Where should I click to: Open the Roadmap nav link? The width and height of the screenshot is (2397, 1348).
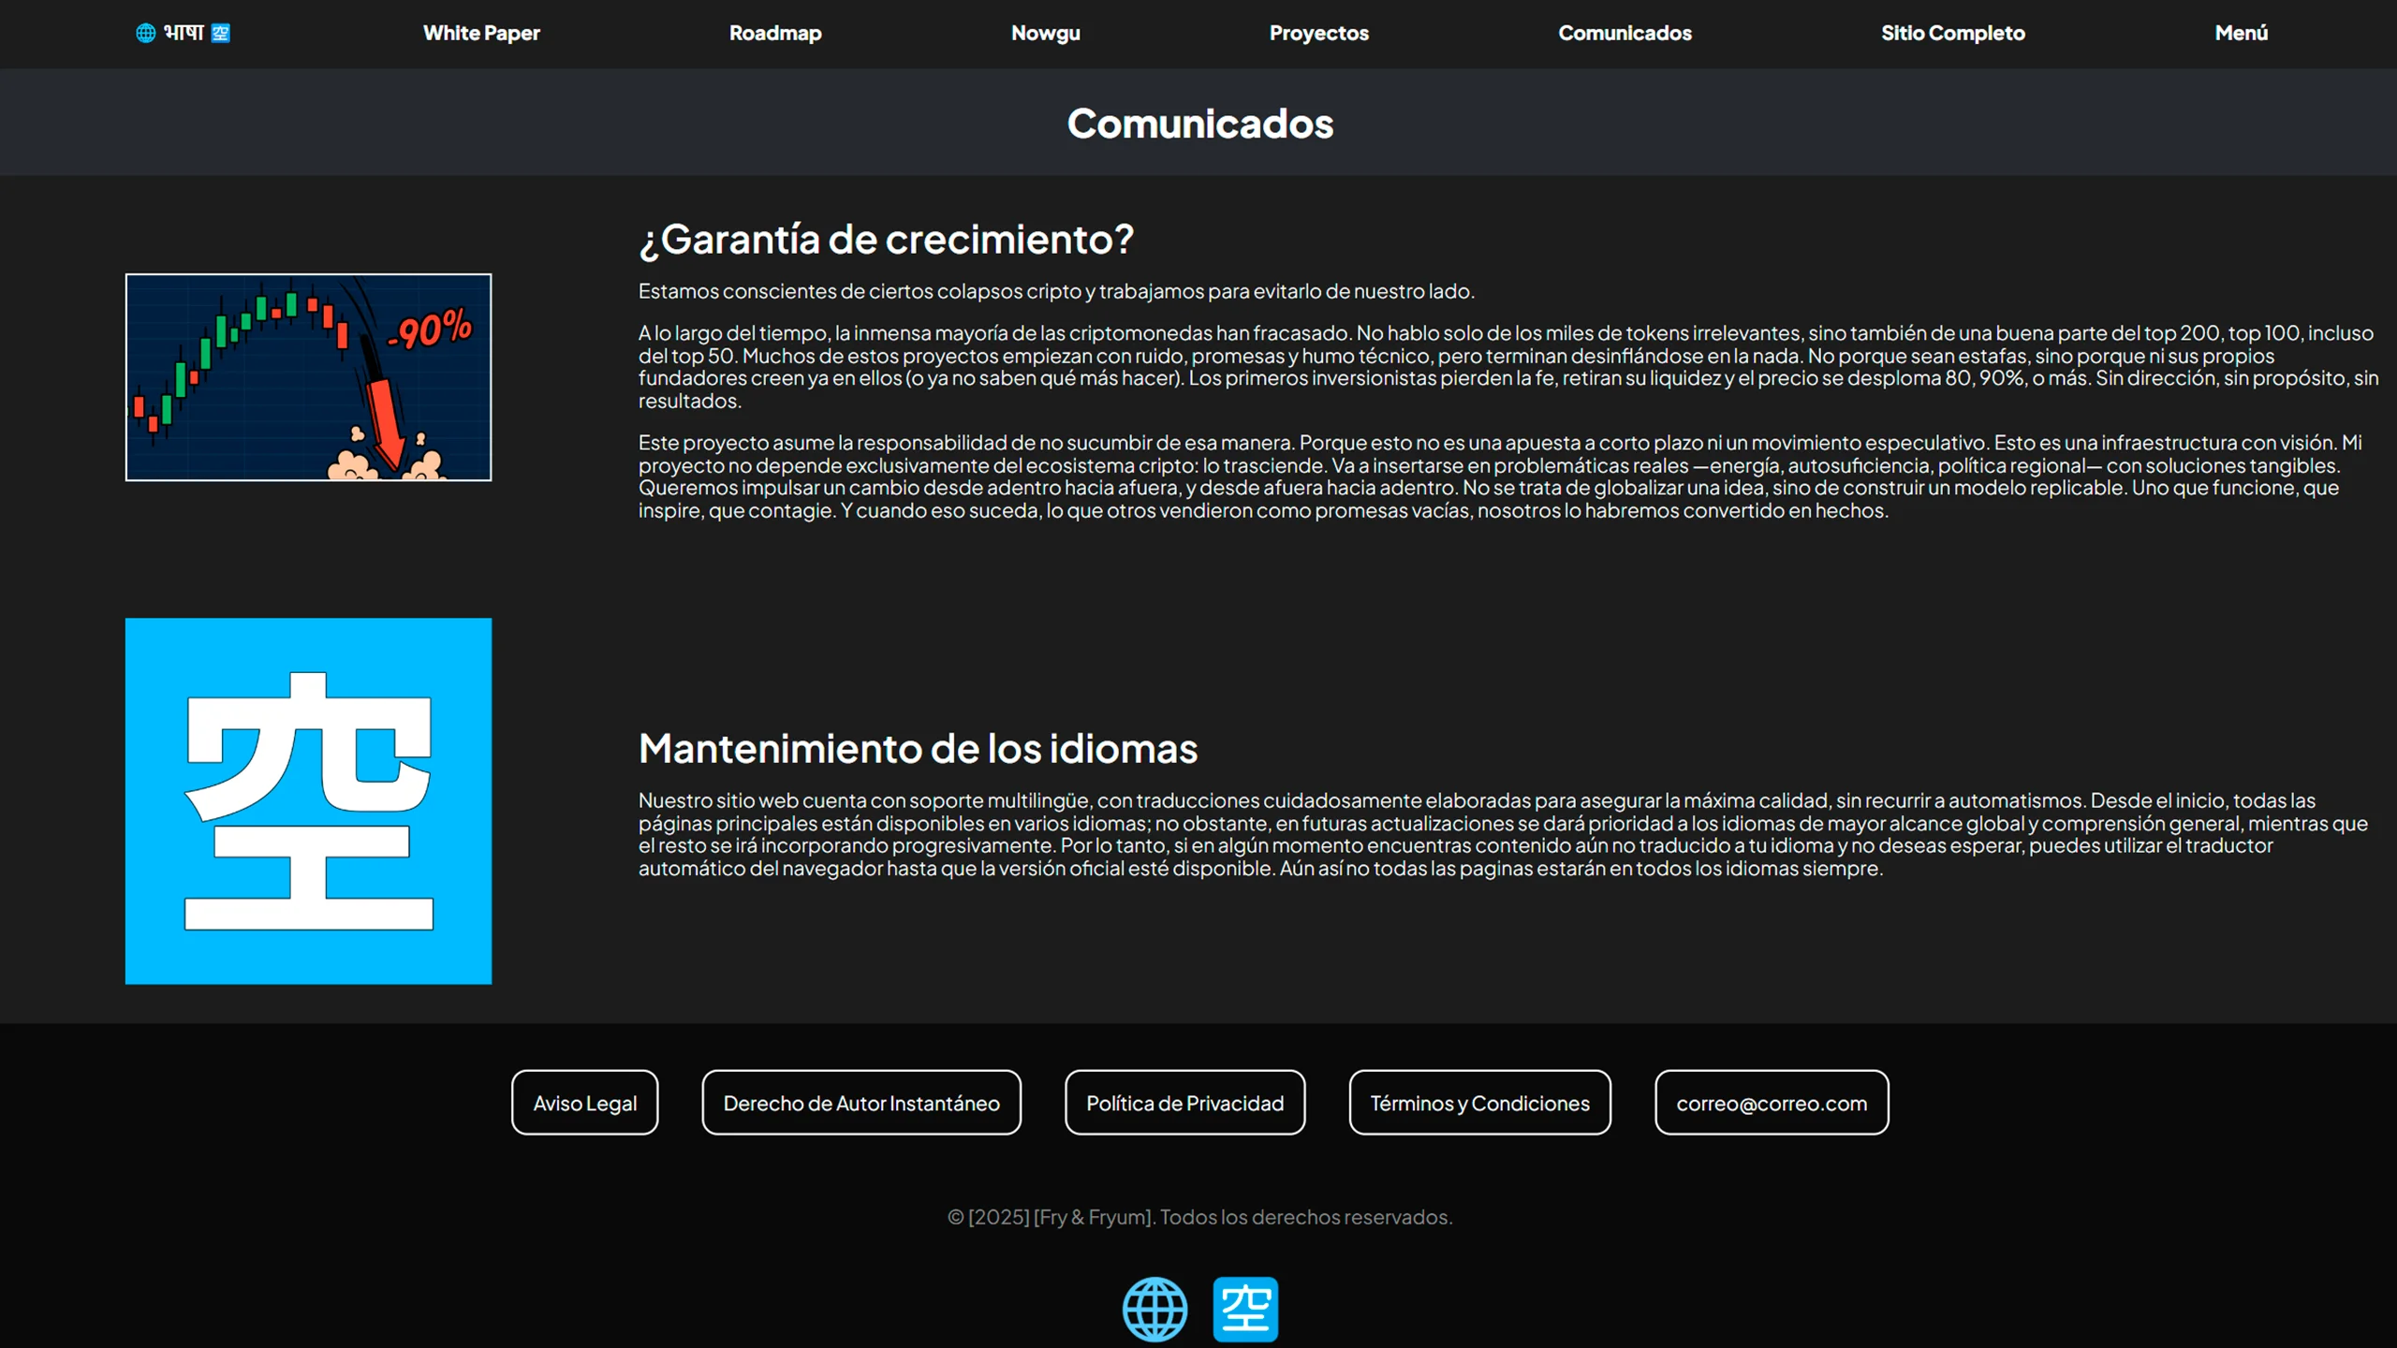pyautogui.click(x=775, y=34)
